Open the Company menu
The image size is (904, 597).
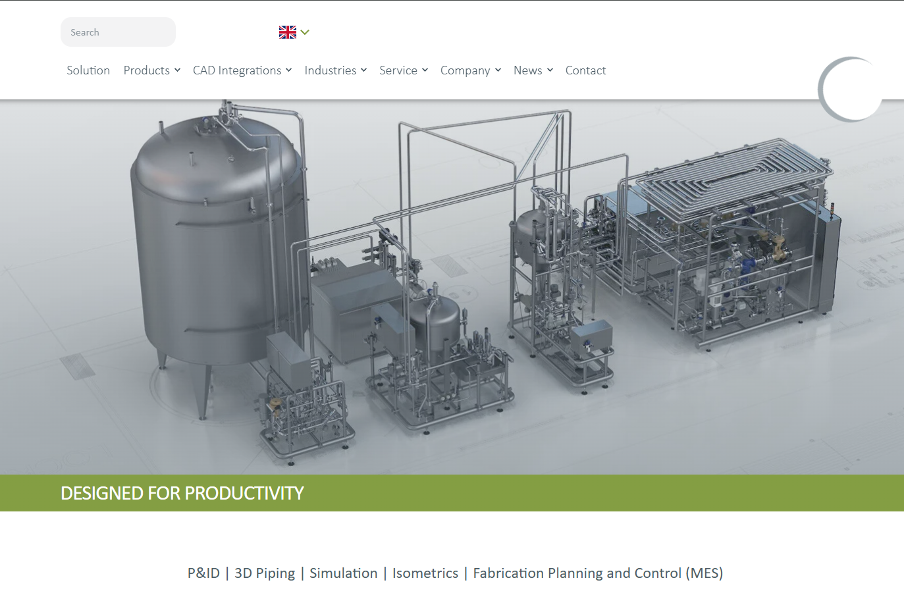(x=465, y=70)
